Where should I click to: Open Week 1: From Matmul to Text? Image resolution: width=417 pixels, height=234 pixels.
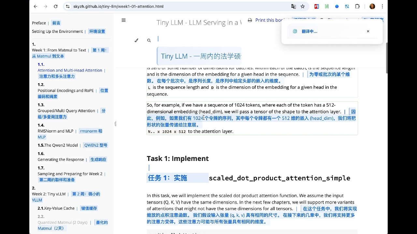pyautogui.click(x=59, y=50)
